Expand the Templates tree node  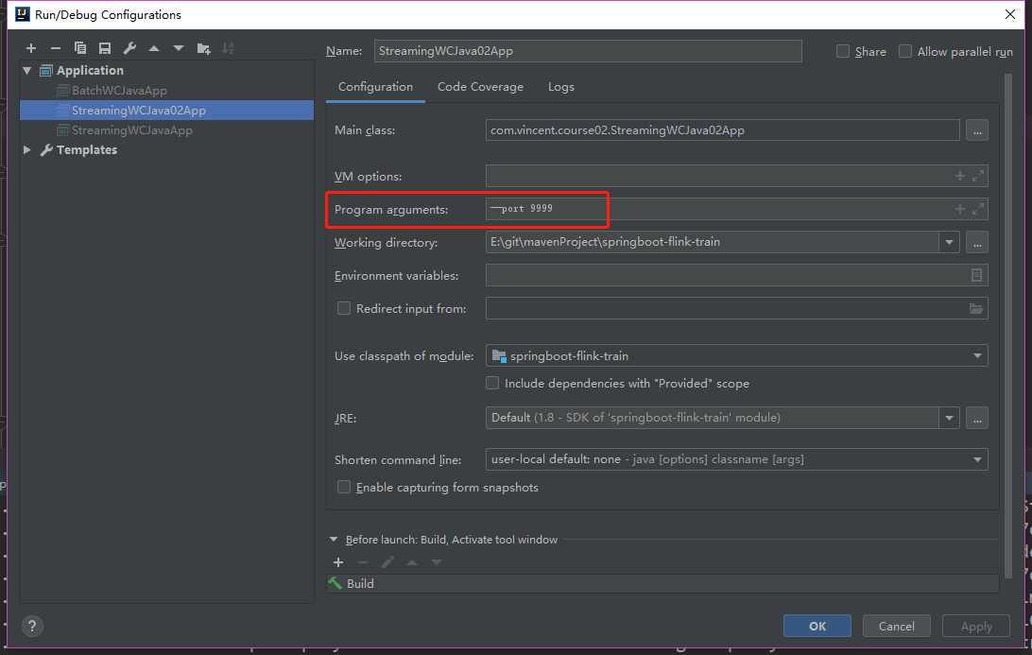coord(27,149)
